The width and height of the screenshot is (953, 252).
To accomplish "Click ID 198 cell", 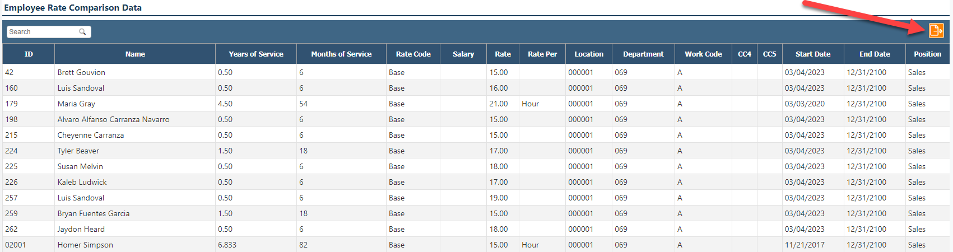I will pos(29,119).
